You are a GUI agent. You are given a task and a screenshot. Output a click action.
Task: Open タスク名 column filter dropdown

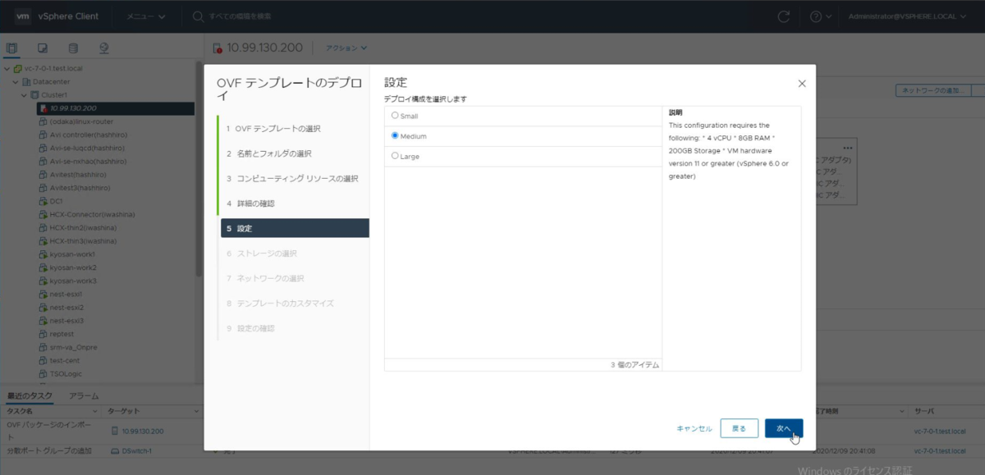pos(97,410)
